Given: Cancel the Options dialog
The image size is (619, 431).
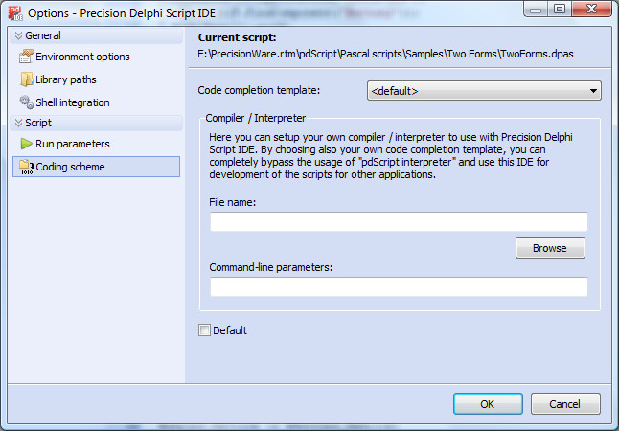Looking at the screenshot, I should tap(565, 404).
